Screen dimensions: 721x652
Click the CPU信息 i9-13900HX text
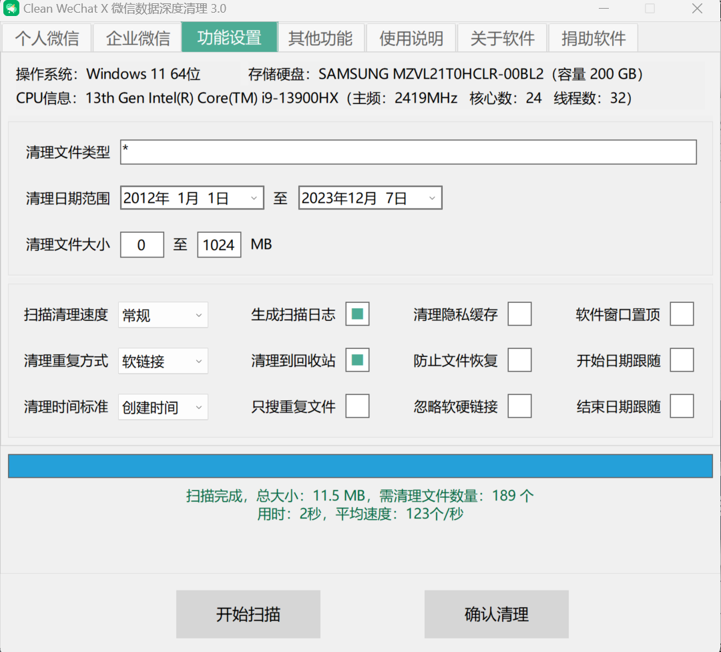point(324,98)
